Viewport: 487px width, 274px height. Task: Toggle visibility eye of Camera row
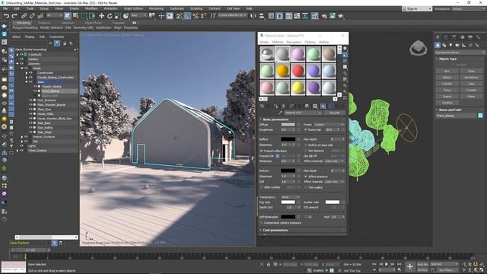coord(22,59)
